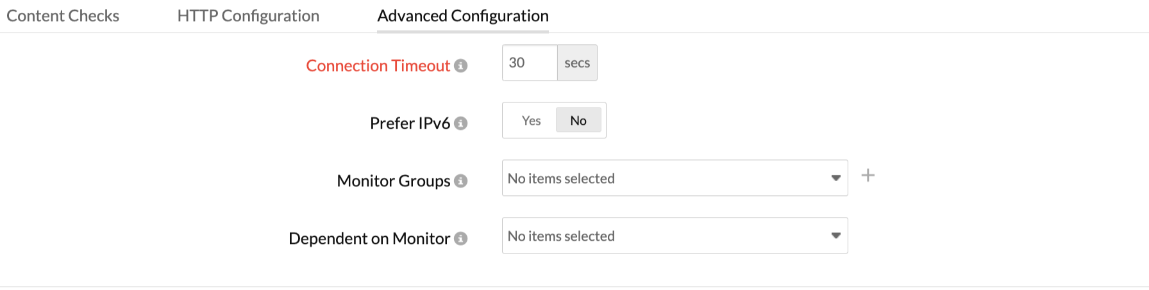Screen dimensions: 1149x290
Task: Click the Connection Timeout value field
Action: 530,63
